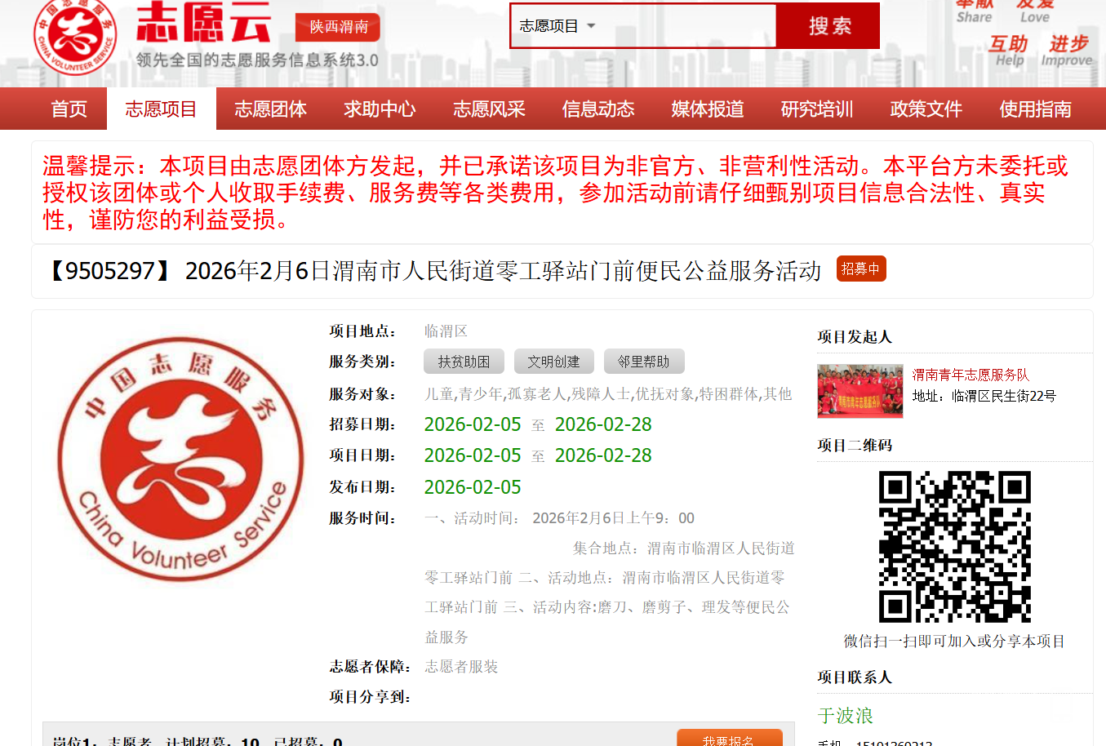Select the 媒体报道 menu item
1106x746 pixels.
[x=707, y=109]
